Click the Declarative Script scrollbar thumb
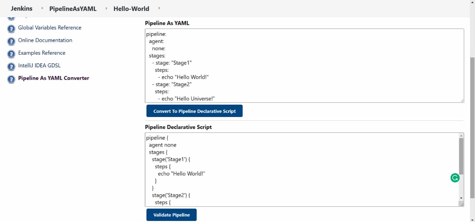The image size is (475, 222). (x=461, y=156)
